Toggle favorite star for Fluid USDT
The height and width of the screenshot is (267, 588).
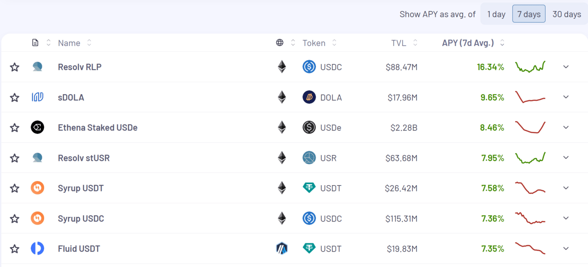pyautogui.click(x=15, y=249)
